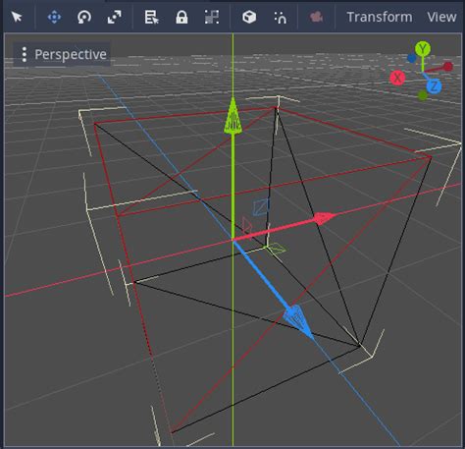The width and height of the screenshot is (465, 449).
Task: Toggle group selected node children
Action: click(212, 17)
